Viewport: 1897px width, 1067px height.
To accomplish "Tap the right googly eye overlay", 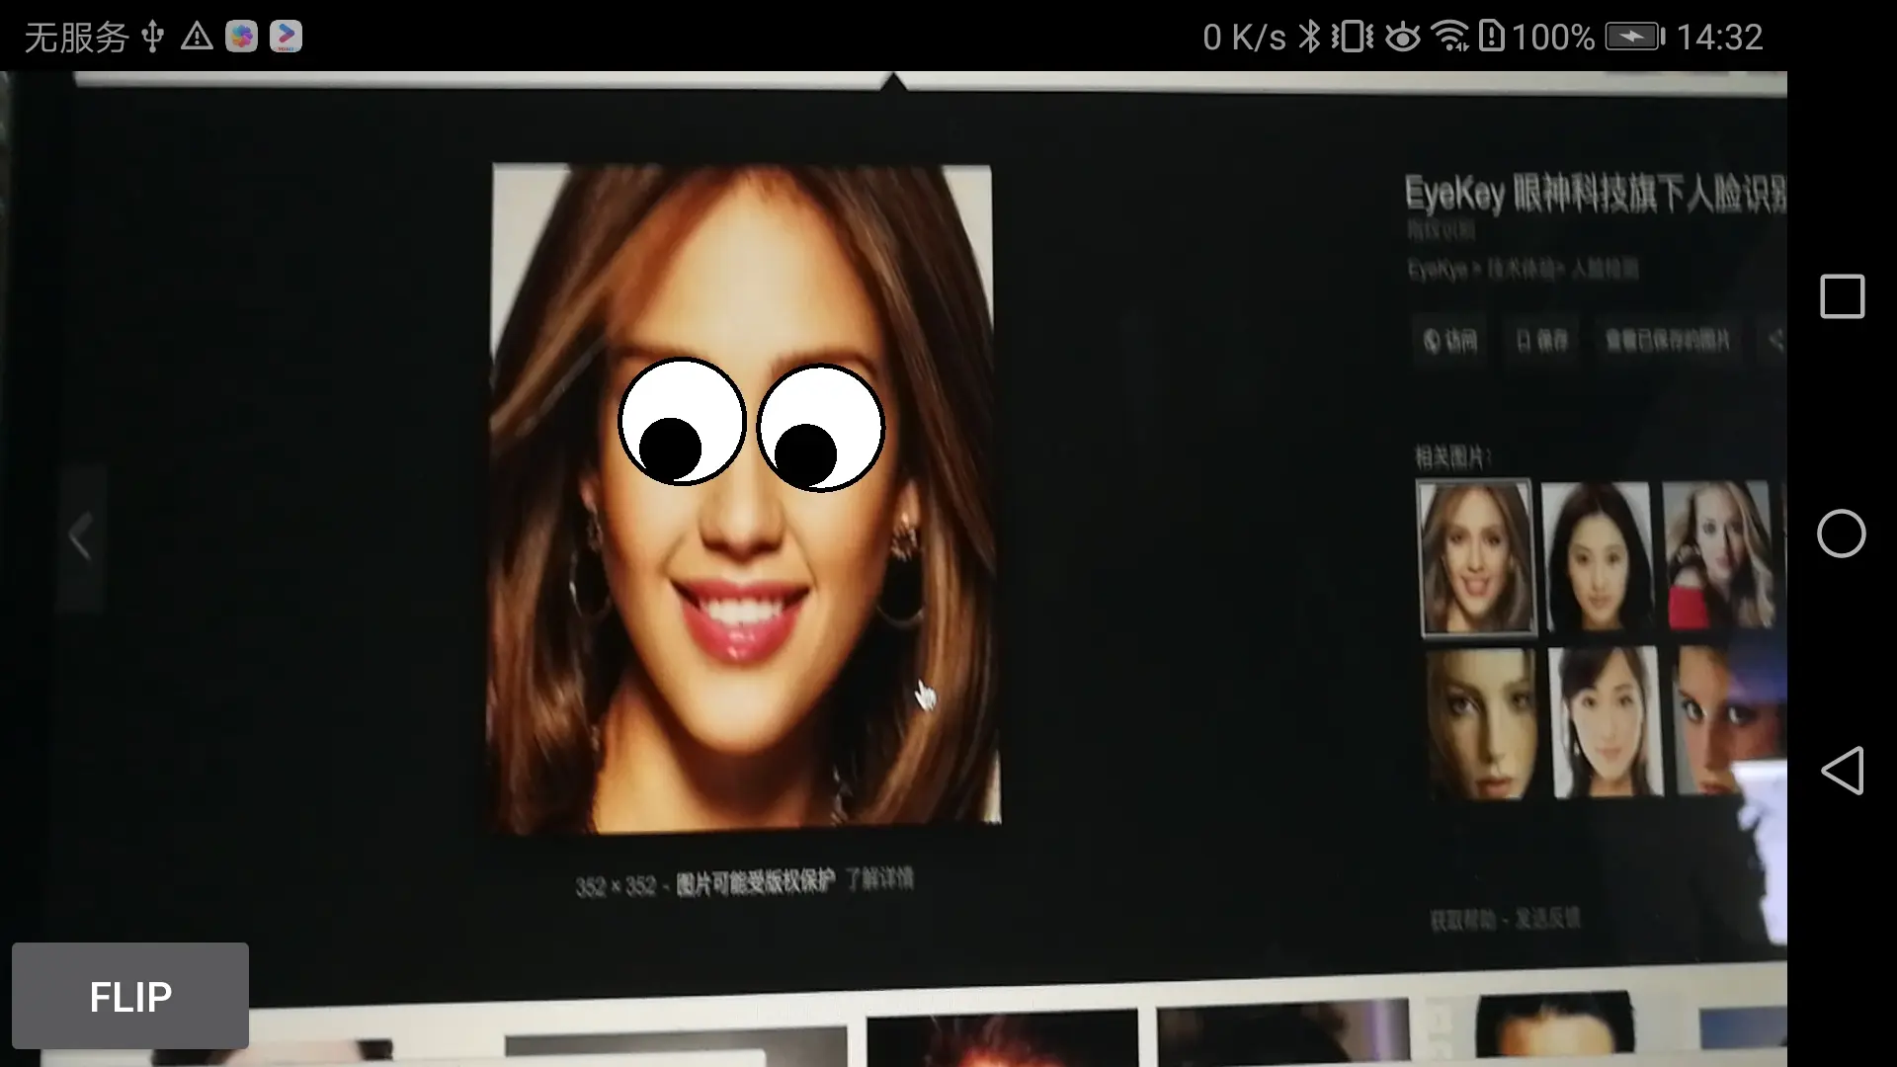I will (820, 427).
